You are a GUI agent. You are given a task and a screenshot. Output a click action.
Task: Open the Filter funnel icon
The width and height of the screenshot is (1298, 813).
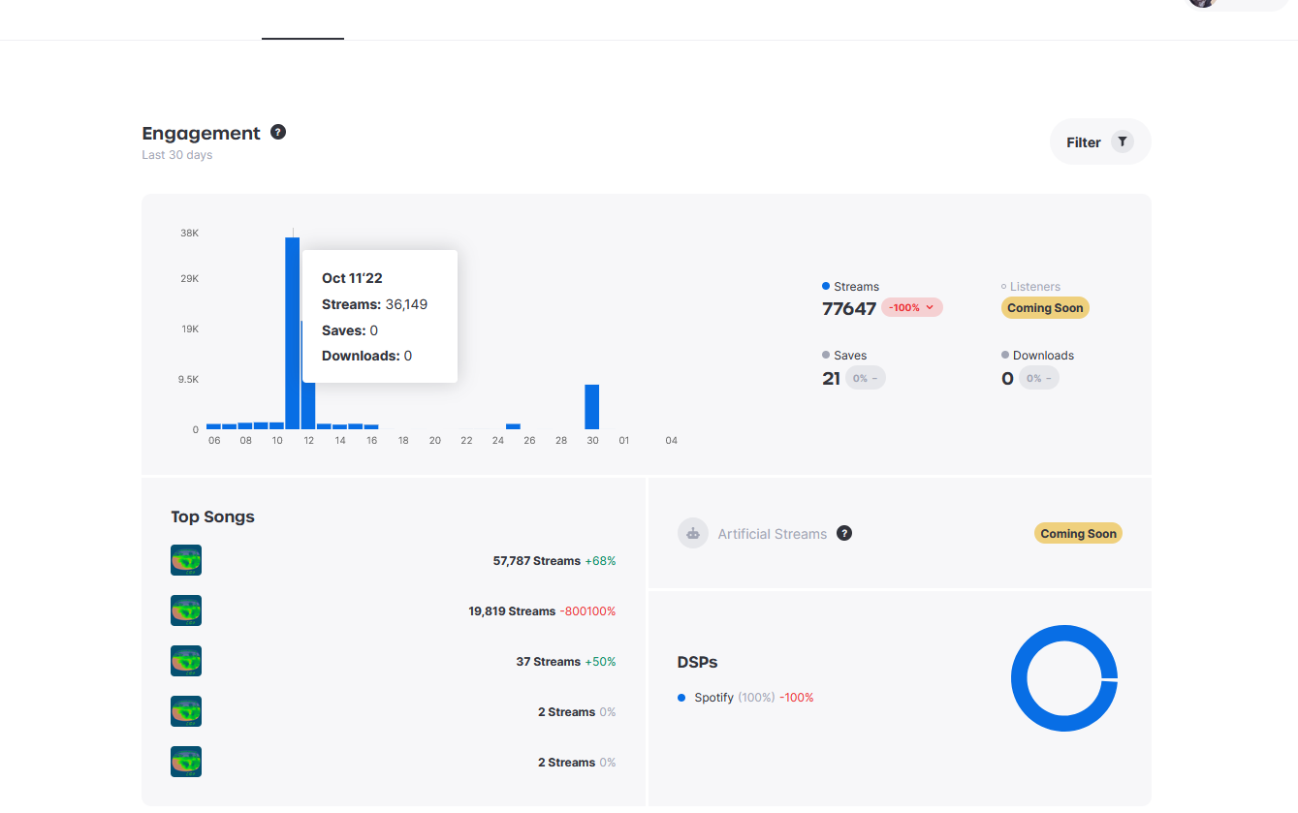coord(1122,141)
